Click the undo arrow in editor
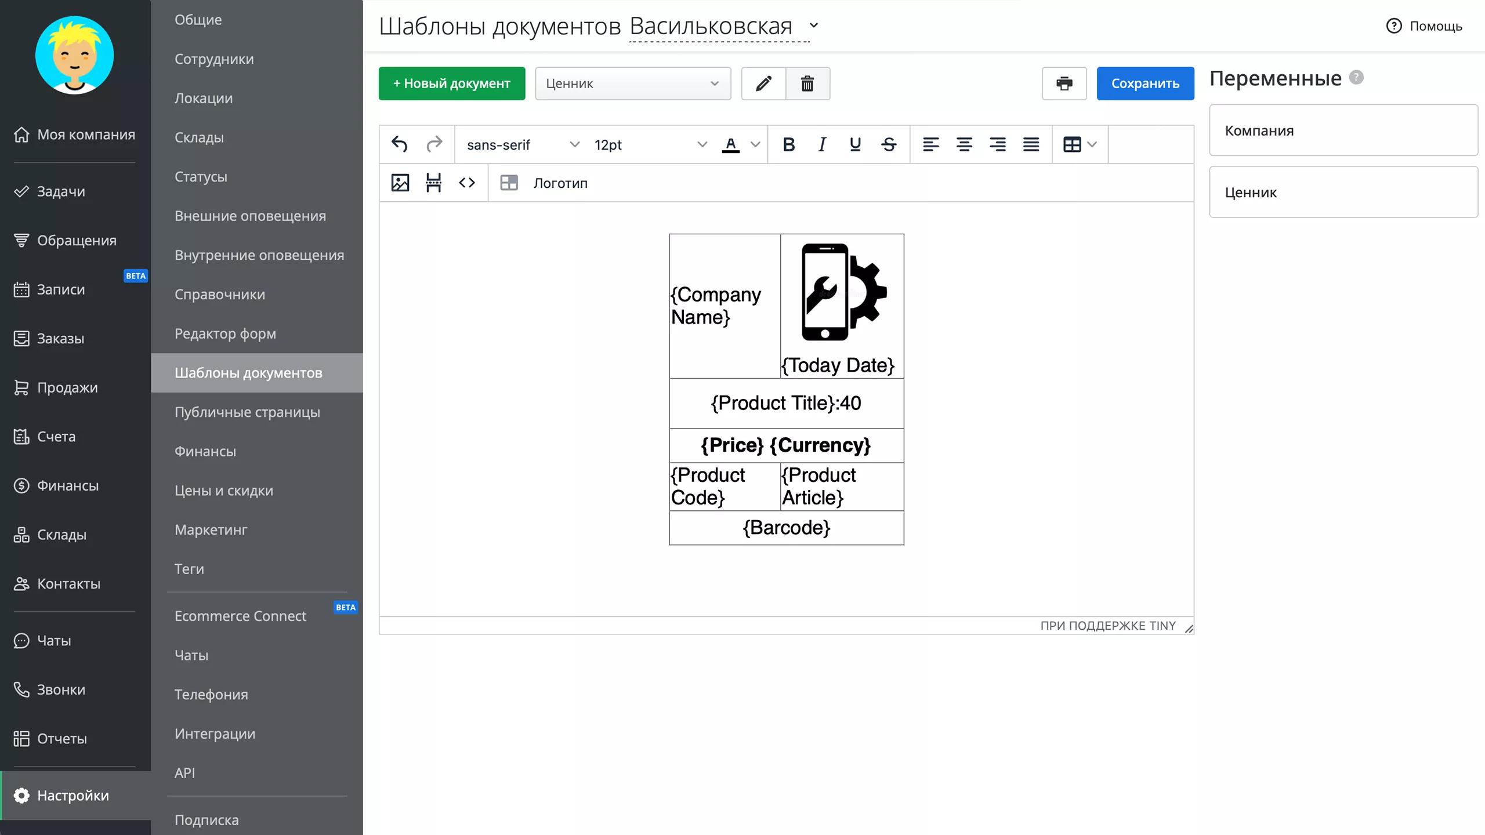Image resolution: width=1485 pixels, height=835 pixels. coord(400,144)
